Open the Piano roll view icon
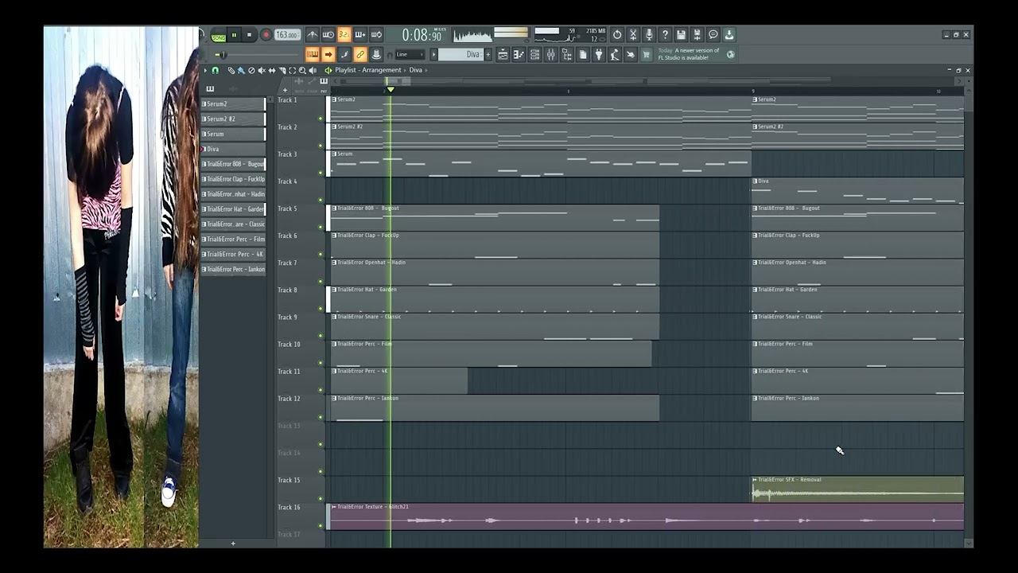The height and width of the screenshot is (573, 1018). click(x=519, y=55)
